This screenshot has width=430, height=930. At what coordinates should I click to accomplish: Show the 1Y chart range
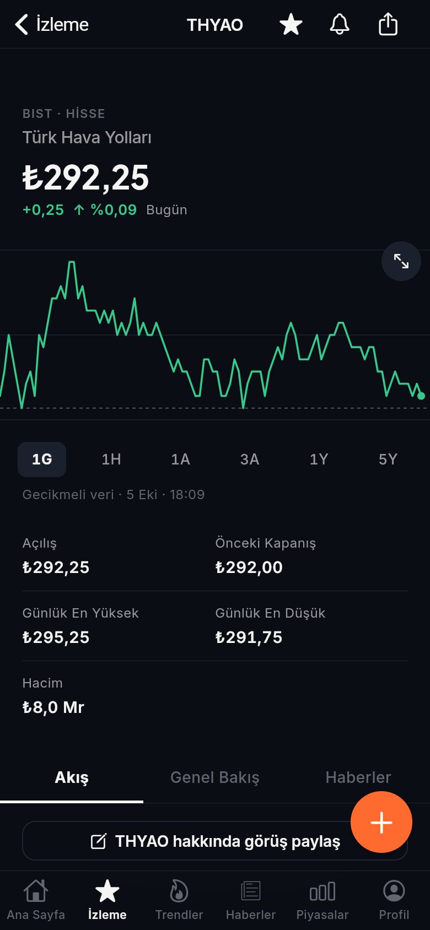tap(319, 459)
